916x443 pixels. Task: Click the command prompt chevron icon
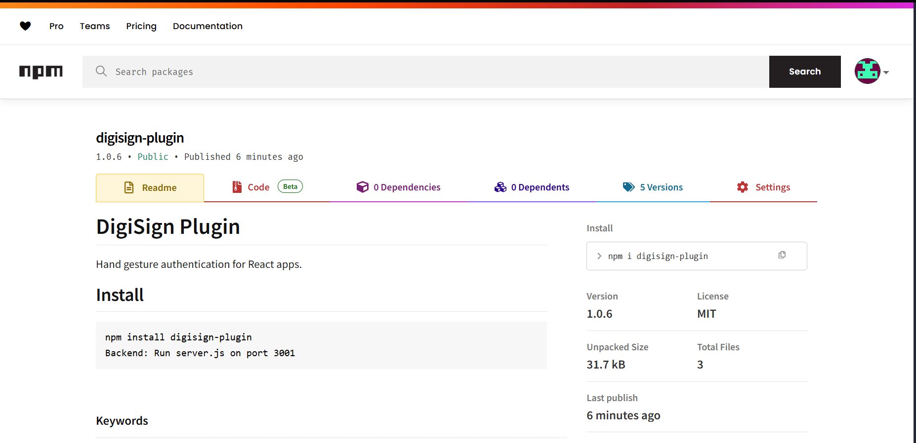pos(599,256)
